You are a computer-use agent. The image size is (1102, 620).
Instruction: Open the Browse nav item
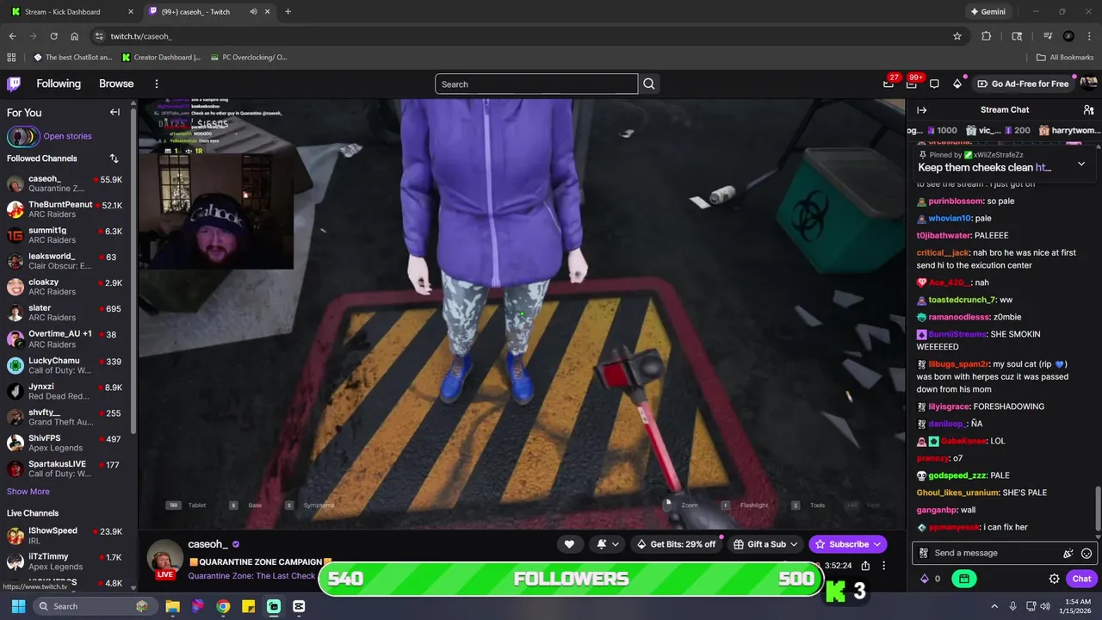(x=116, y=84)
